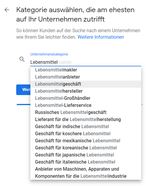This screenshot has height=186, width=148.
Task: Click the back arrow icon
Action: pyautogui.click(x=7, y=10)
